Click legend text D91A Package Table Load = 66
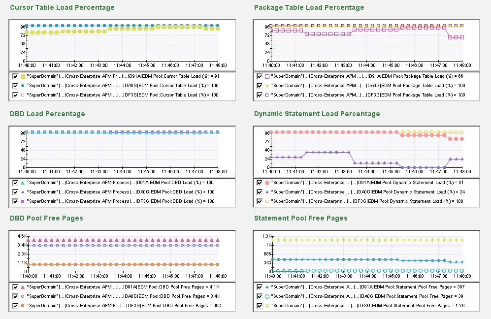 pos(367,76)
